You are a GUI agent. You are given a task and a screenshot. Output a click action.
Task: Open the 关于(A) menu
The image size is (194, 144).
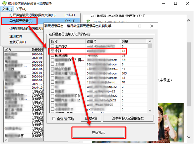21,9
